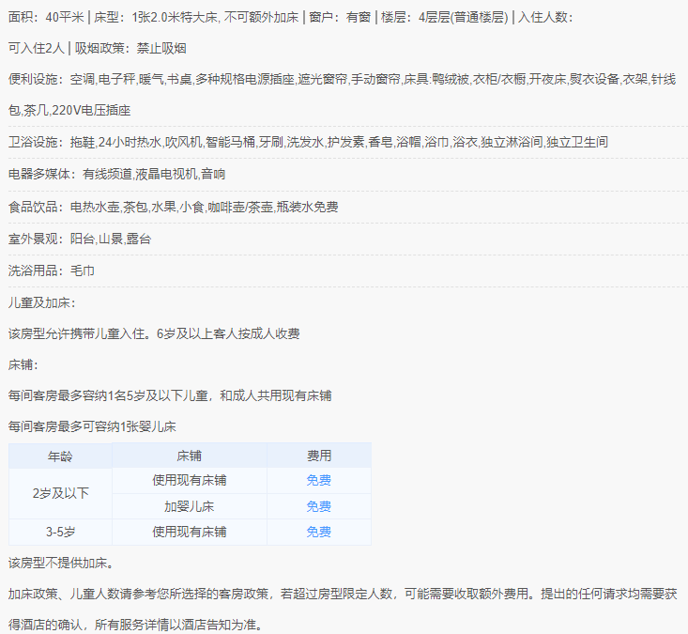Screen dimensions: 688x634
Task: Select the 费用 table column header
Action: (318, 456)
